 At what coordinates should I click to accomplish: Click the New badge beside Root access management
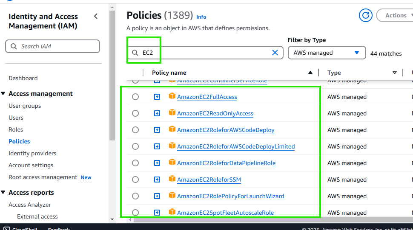pos(86,177)
